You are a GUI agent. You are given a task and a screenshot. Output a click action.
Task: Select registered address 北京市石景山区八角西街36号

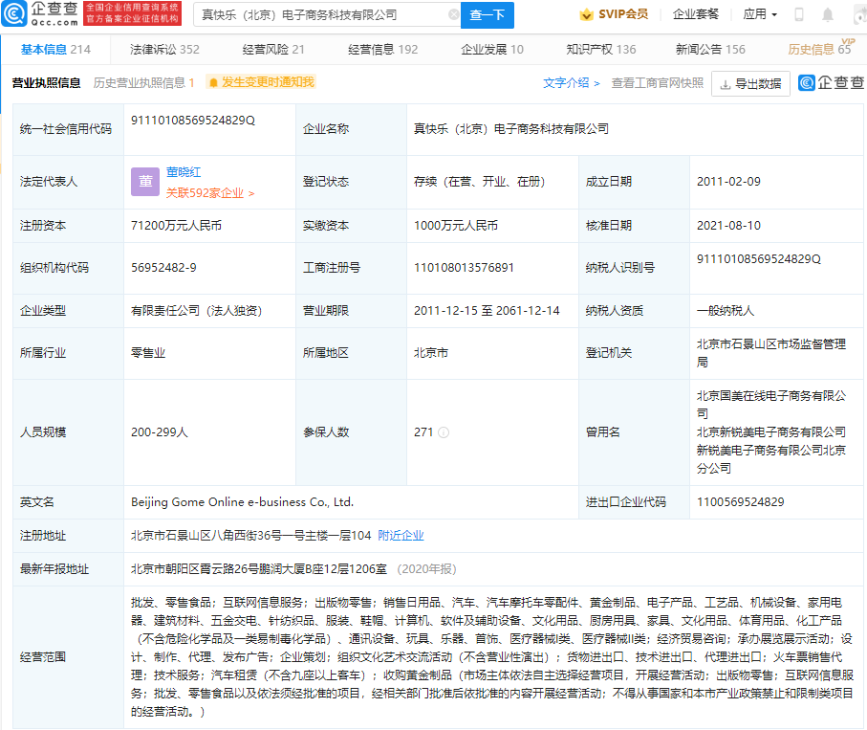tap(251, 536)
